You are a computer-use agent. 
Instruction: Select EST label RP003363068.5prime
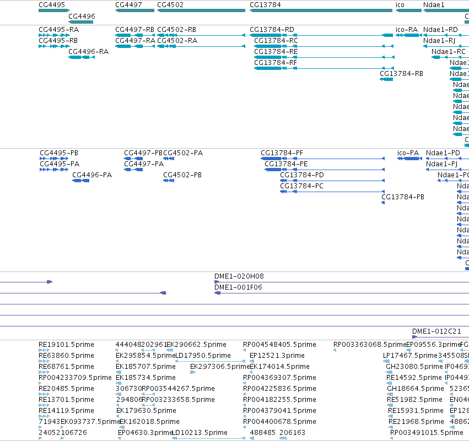click(370, 345)
